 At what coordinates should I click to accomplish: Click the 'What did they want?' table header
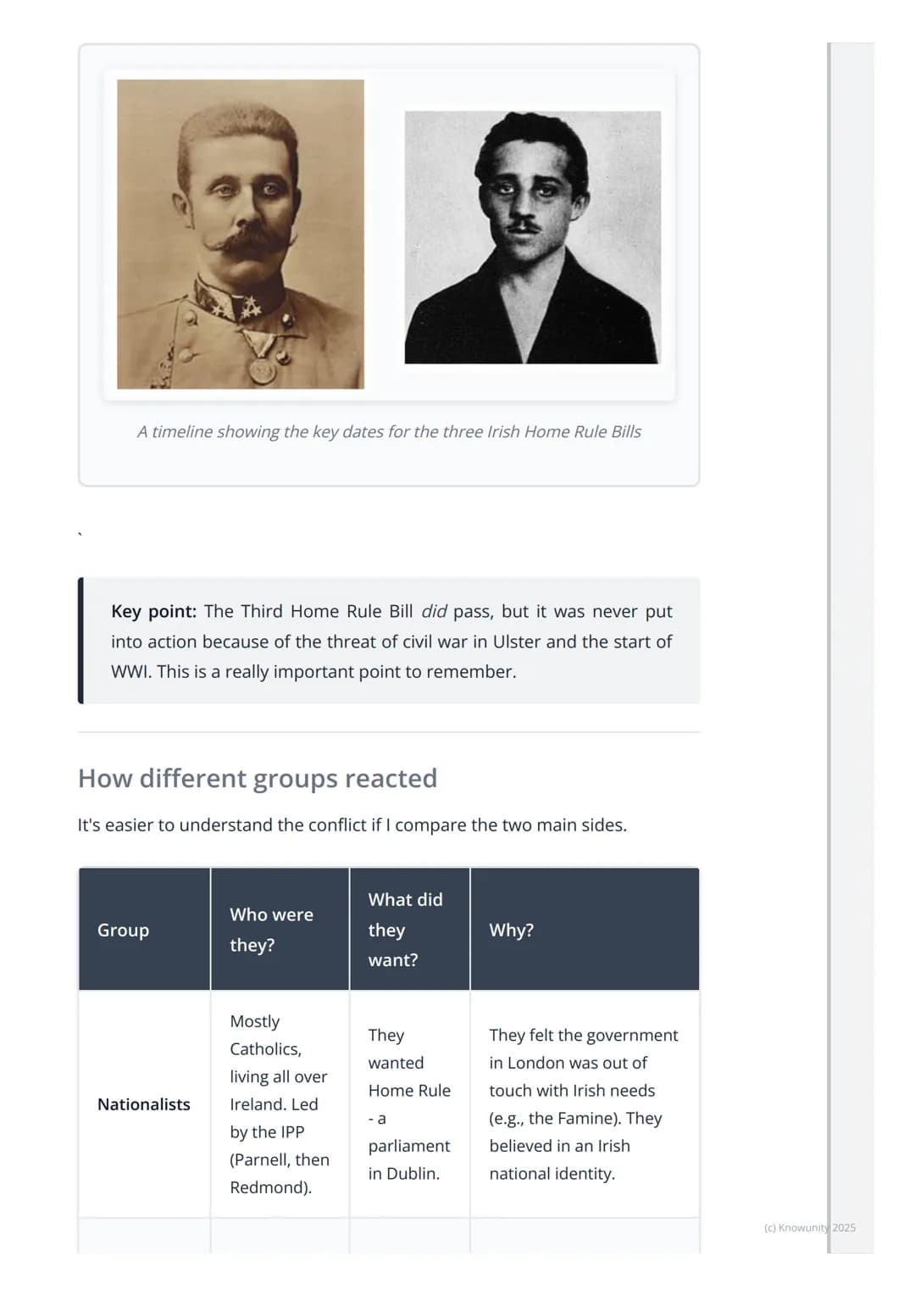point(410,929)
